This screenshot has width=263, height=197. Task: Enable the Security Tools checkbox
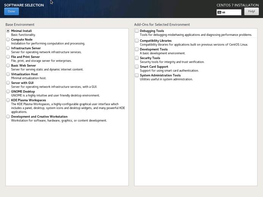click(137, 58)
